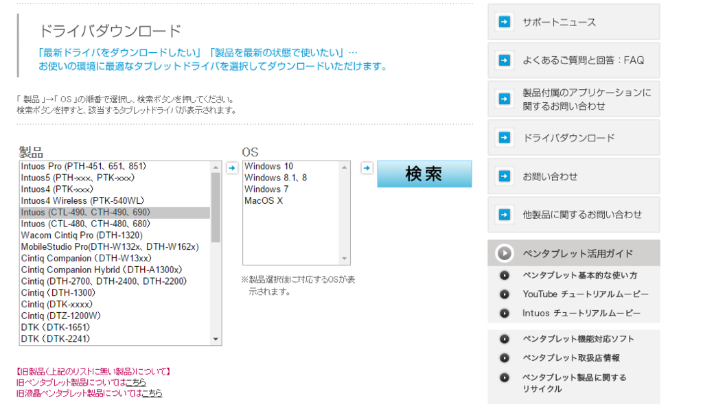Click bullet icon beside ペンタブレット製品に関するリサイクル
Image resolution: width=703 pixels, height=411 pixels.
(x=505, y=377)
